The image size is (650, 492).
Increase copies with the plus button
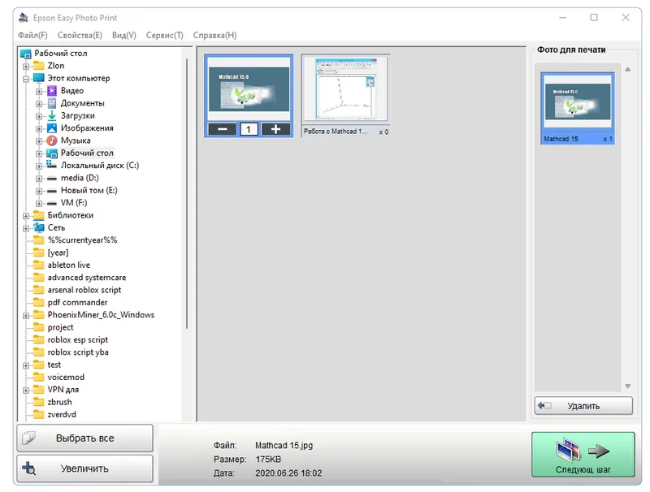coord(275,129)
